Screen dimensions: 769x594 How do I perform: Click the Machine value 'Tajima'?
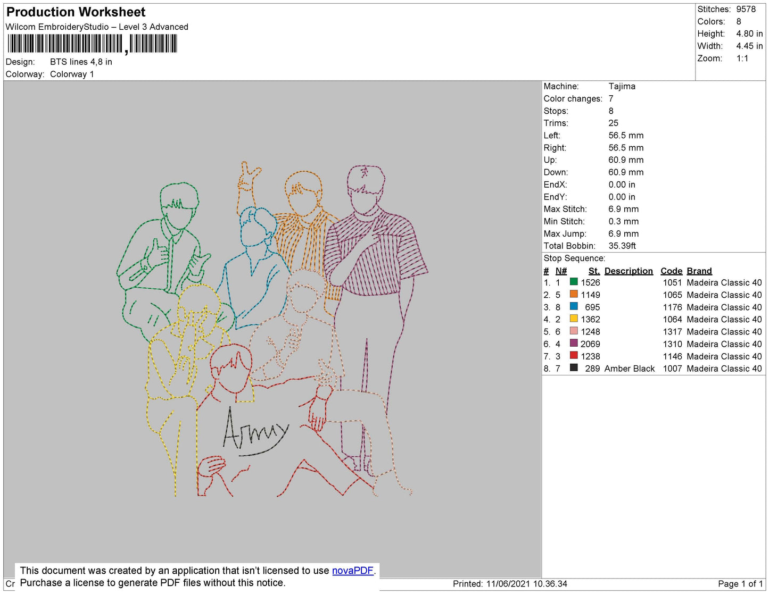pos(622,86)
